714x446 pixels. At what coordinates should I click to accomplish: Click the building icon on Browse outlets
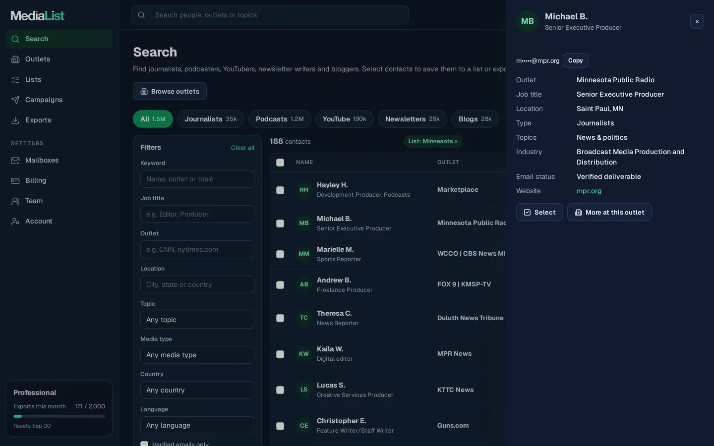(x=144, y=92)
